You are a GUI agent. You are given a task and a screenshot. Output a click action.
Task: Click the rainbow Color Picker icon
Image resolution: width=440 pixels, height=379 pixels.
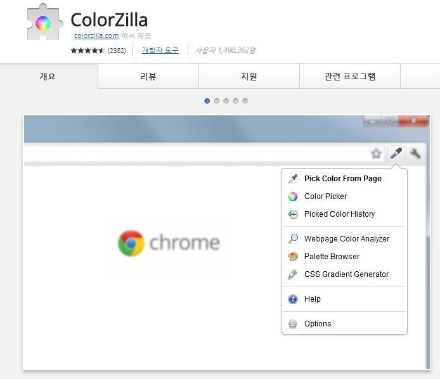pyautogui.click(x=293, y=196)
